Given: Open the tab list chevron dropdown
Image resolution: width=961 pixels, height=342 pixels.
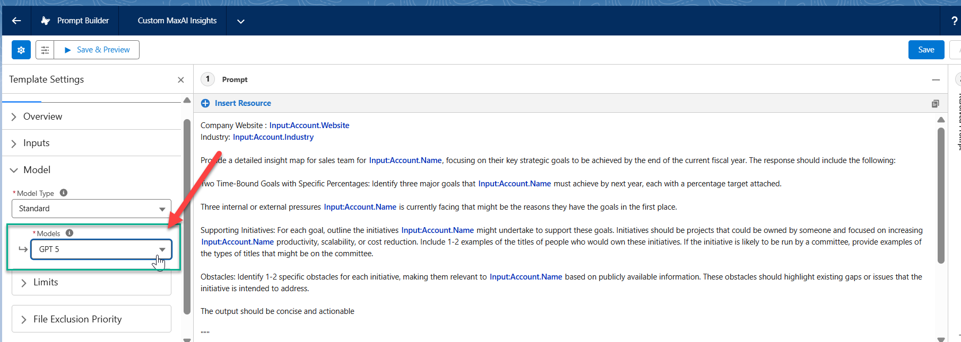Looking at the screenshot, I should tap(240, 21).
